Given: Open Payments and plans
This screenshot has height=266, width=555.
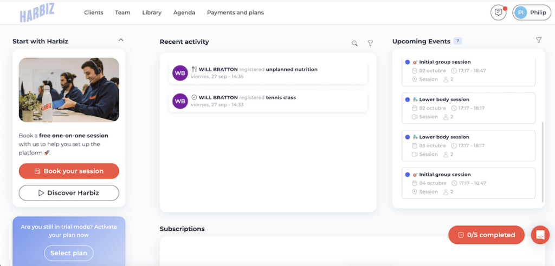Looking at the screenshot, I should pyautogui.click(x=235, y=12).
